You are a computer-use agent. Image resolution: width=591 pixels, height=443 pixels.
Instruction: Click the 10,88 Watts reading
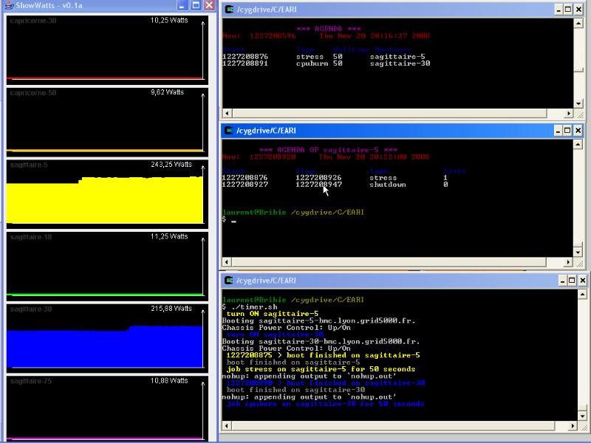click(169, 381)
